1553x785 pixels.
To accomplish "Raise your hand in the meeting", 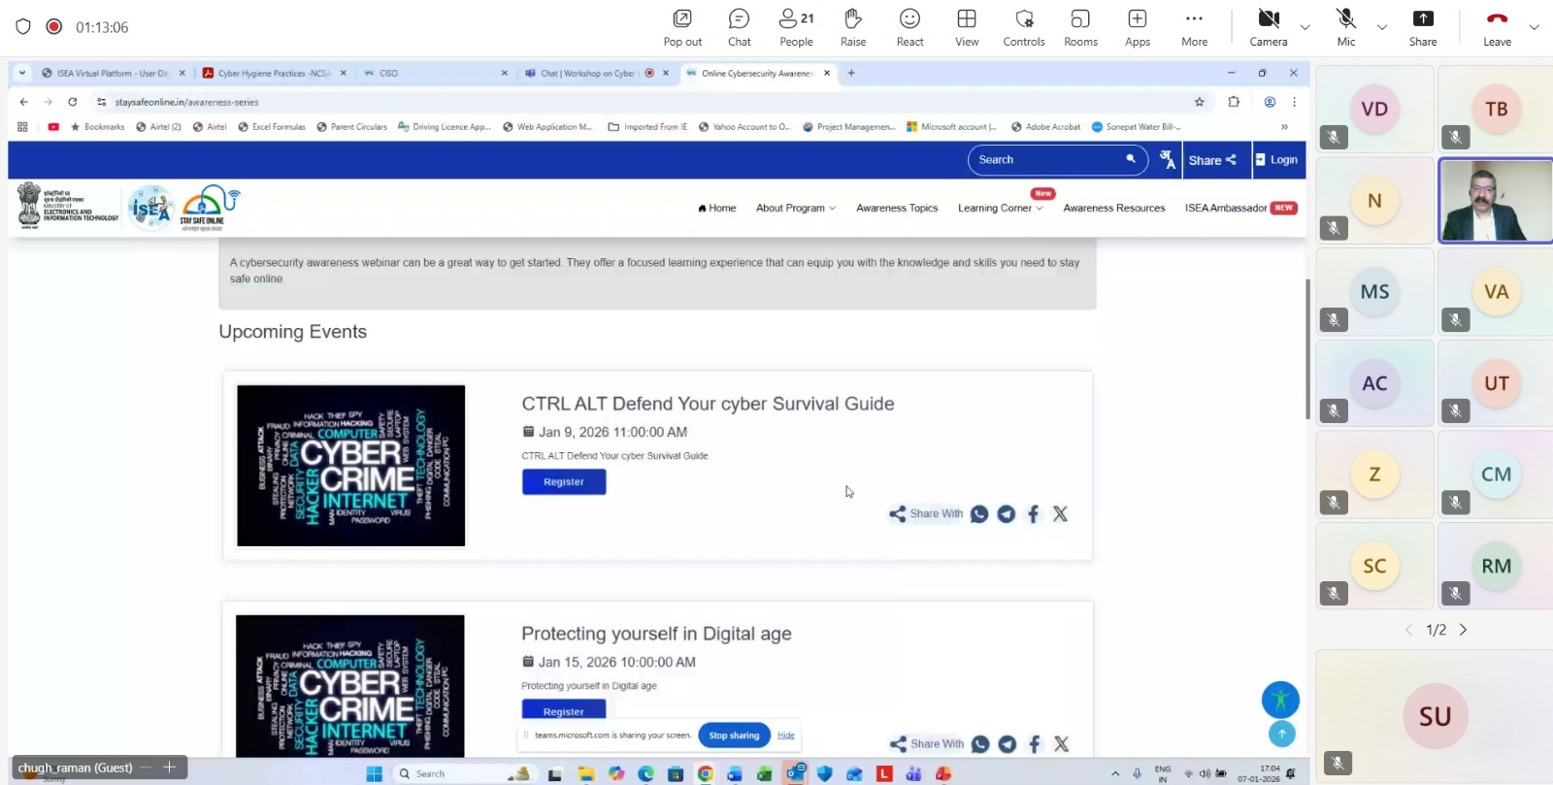I will pos(853,26).
